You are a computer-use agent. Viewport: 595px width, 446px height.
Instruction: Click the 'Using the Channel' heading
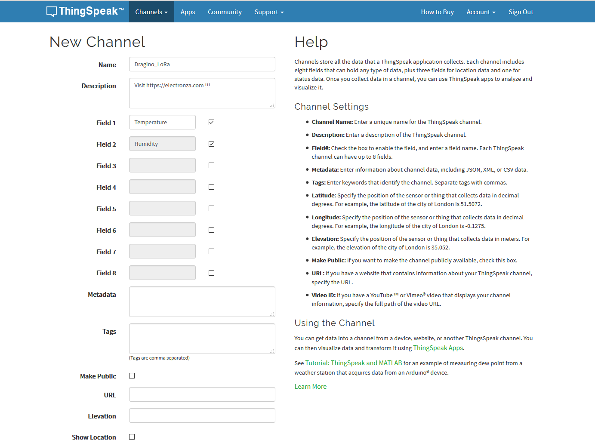click(334, 323)
